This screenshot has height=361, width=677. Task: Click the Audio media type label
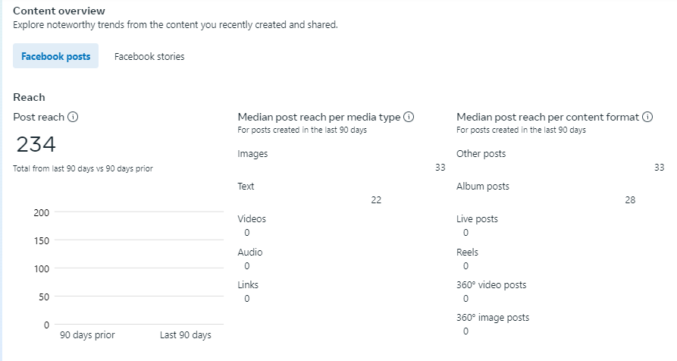point(250,253)
